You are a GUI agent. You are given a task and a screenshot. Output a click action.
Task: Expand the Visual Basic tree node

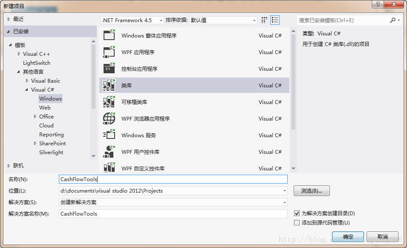(27, 81)
